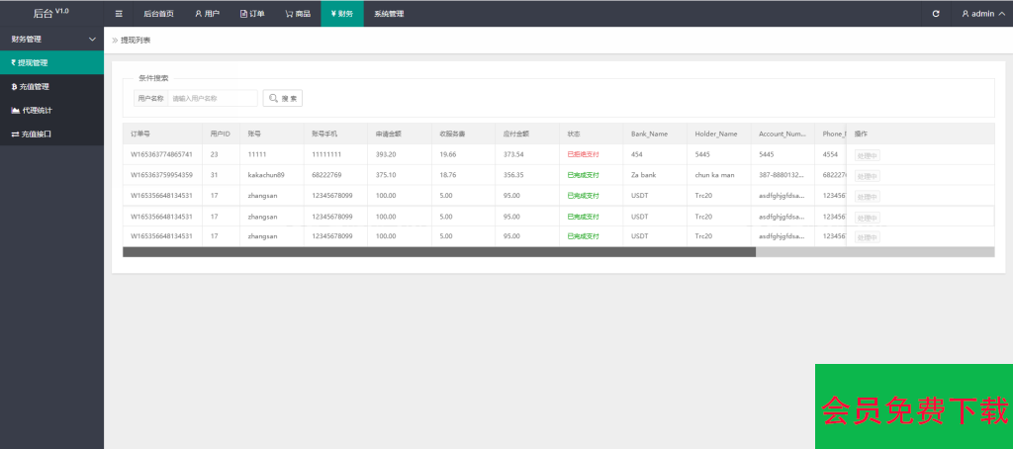Click 处理中 button for kakachun89 row

(x=867, y=176)
